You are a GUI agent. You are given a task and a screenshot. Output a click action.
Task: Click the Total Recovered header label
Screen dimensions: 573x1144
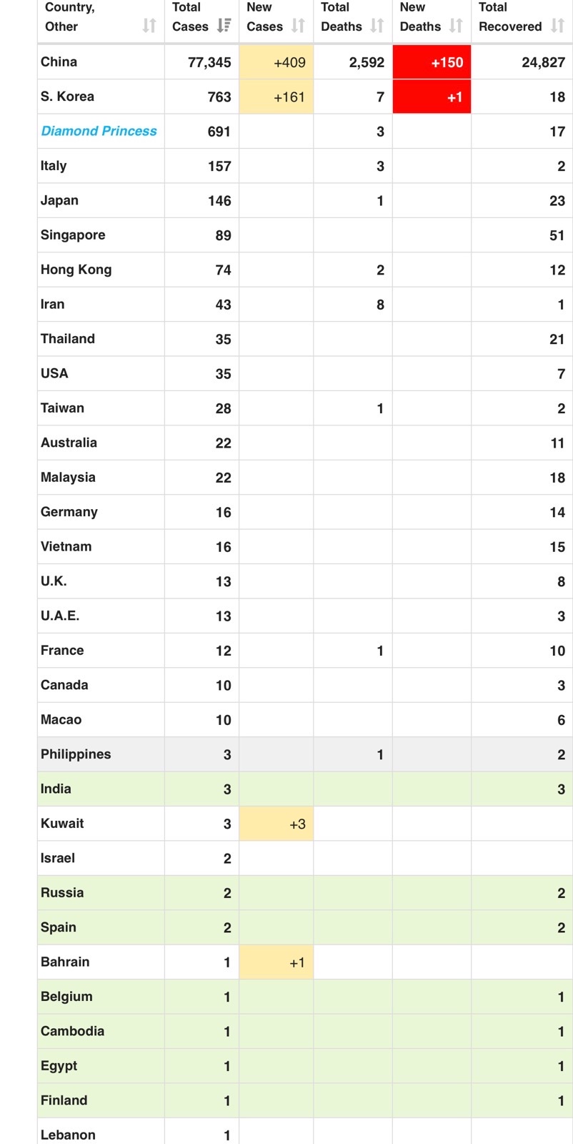tap(509, 17)
